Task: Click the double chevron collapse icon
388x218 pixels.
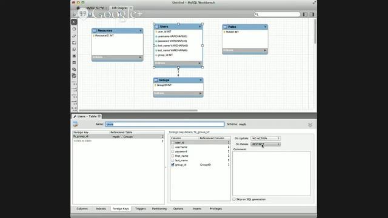Action: coord(310,125)
